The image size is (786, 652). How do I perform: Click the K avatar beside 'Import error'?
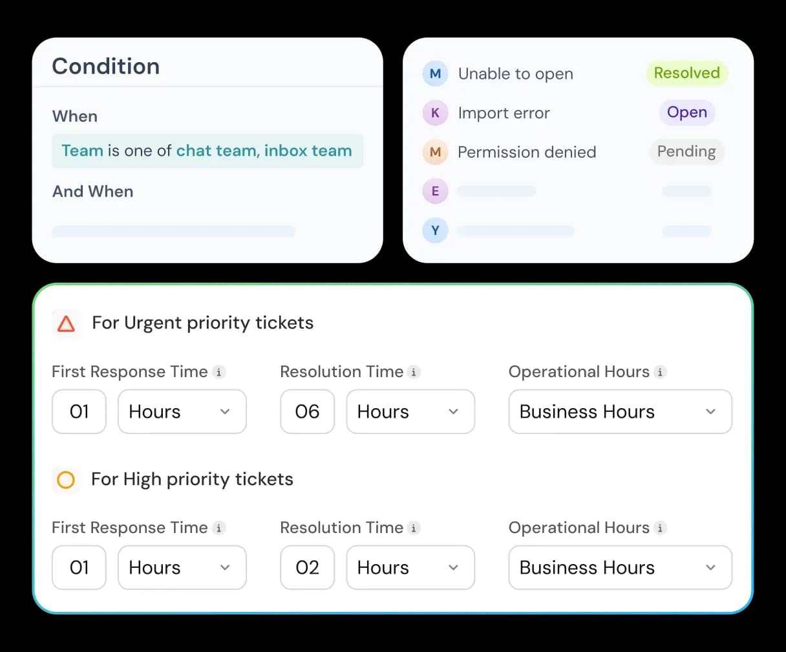pyautogui.click(x=435, y=113)
